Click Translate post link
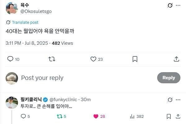The height and width of the screenshot is (124, 186). pos(25,23)
